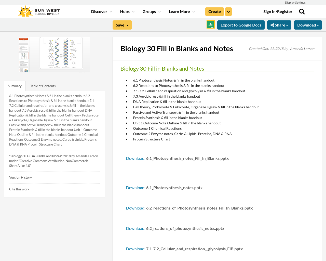
Task: View the Version History
Action: 20,177
